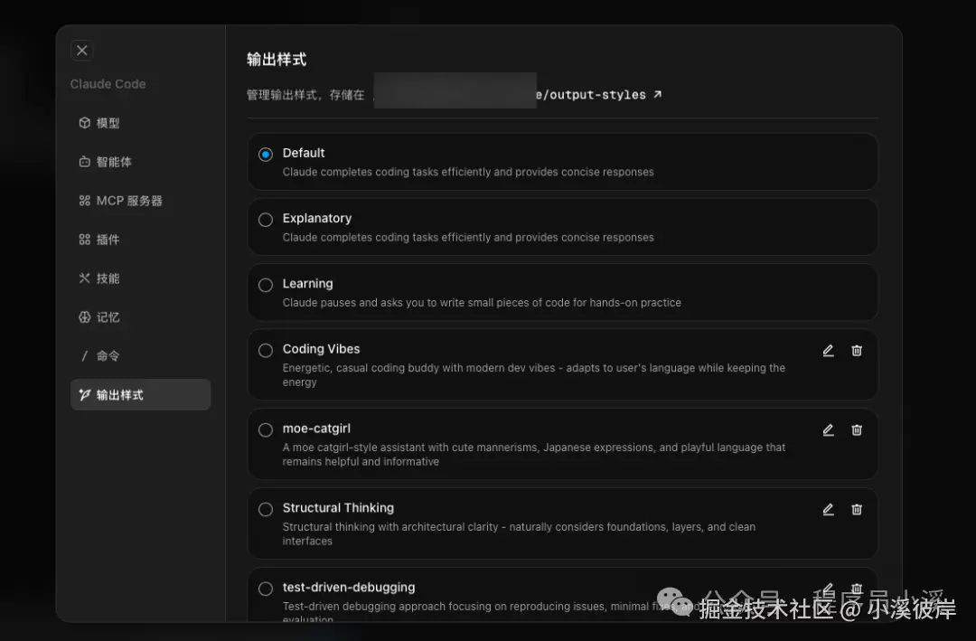This screenshot has height=641, width=976.
Task: Click the test-driven-debugging title text
Action: 349,587
